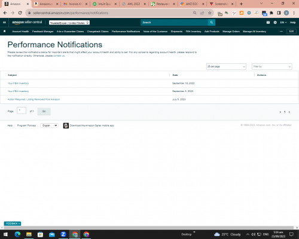Open the September 4 FBA Inventory notification
Image resolution: width=299 pixels, height=239 pixels.
18,91
